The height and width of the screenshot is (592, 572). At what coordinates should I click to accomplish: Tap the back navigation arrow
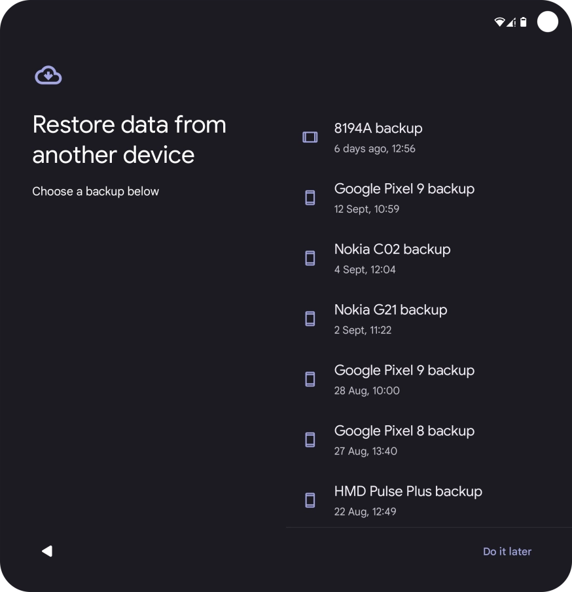[x=46, y=551]
